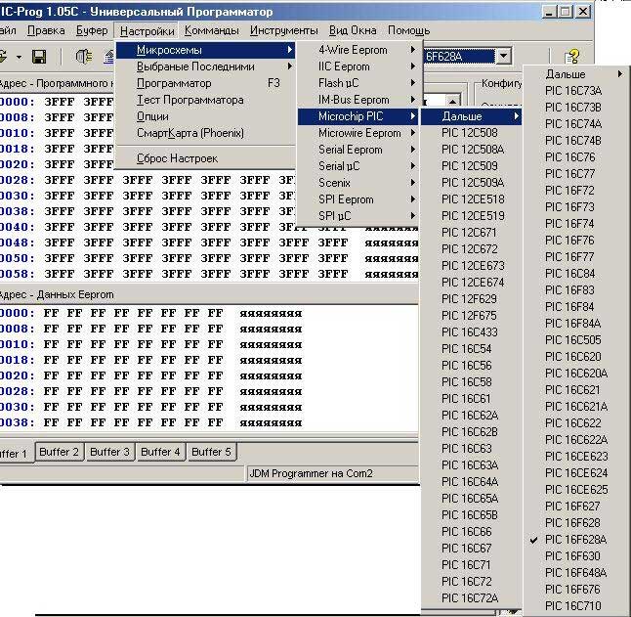
Task: Click the selected device field 6F628A
Action: [459, 57]
